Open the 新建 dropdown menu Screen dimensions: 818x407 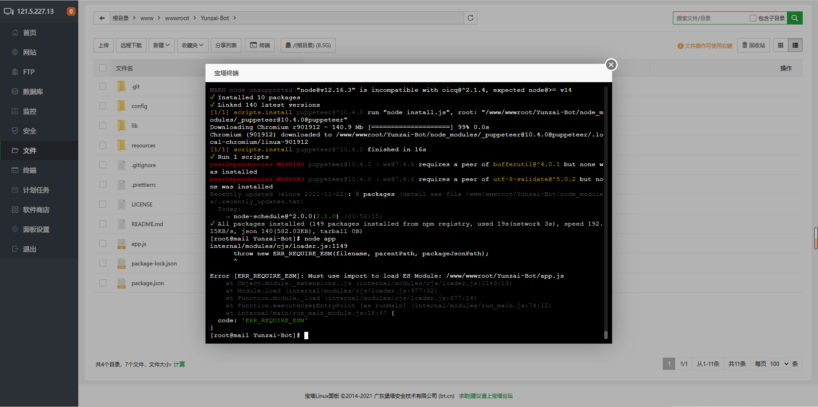(161, 45)
